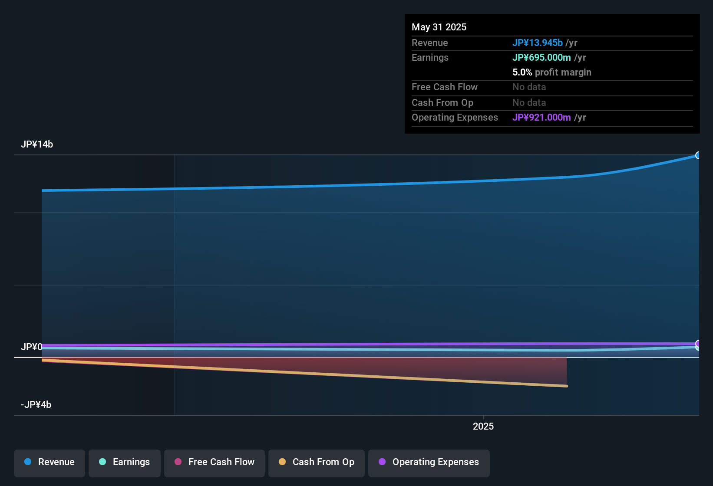Click the 2025 x-axis label
The width and height of the screenshot is (713, 486).
coord(483,426)
